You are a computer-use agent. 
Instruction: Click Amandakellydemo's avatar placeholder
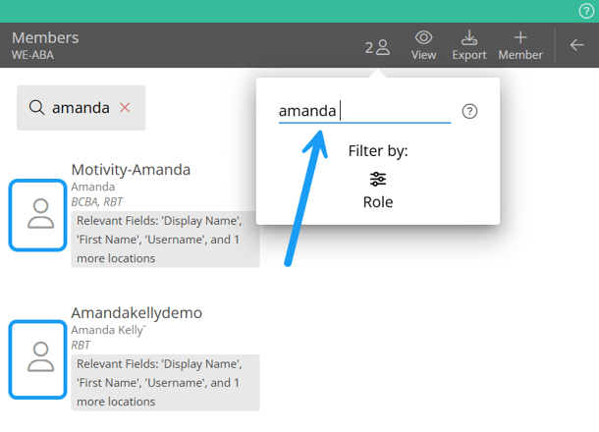pyautogui.click(x=39, y=357)
